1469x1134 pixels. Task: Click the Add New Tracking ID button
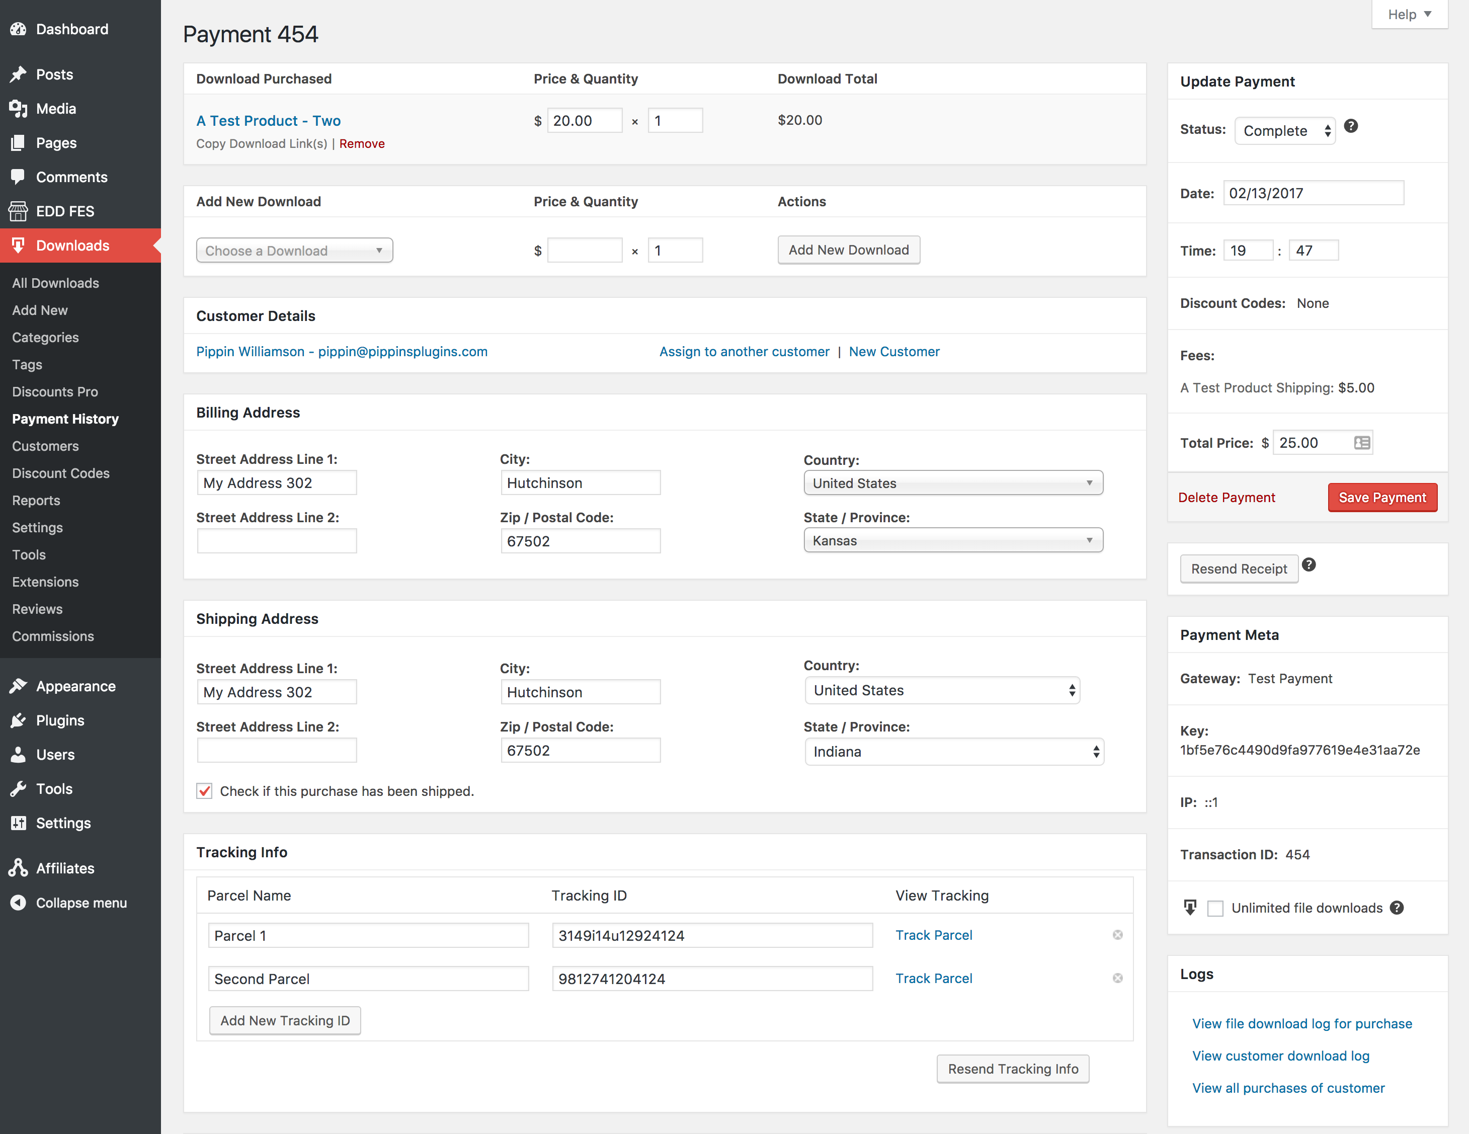point(285,1020)
